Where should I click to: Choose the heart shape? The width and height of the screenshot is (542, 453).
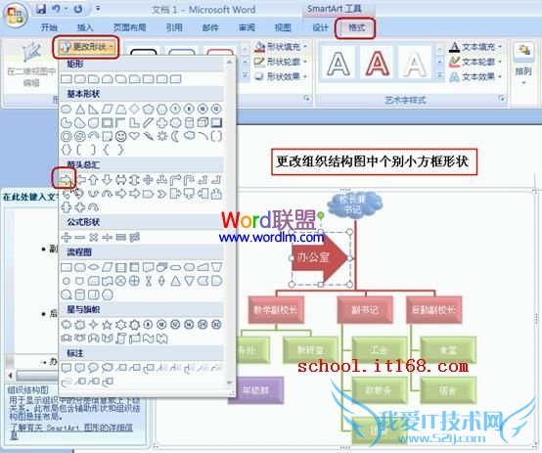[134, 136]
